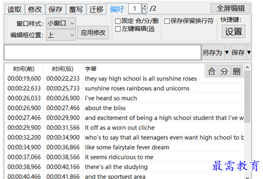Open the 窗口样式 dropdown
The height and width of the screenshot is (179, 263).
point(61,23)
